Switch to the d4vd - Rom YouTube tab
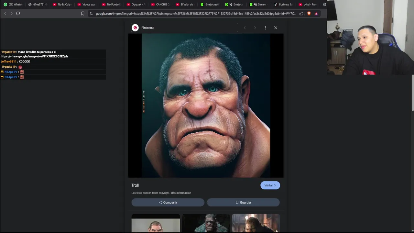Image resolution: width=414 pixels, height=233 pixels. tap(308, 5)
